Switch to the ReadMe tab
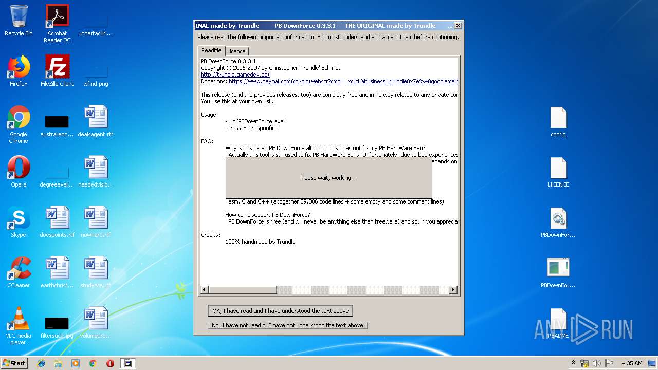The width and height of the screenshot is (658, 370). click(x=211, y=50)
